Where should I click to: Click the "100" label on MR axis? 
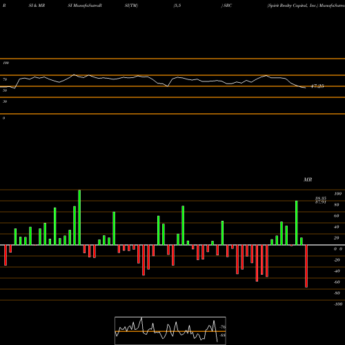[337, 194]
